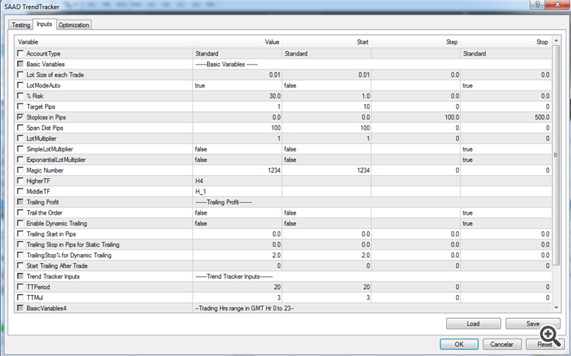Image resolution: width=571 pixels, height=356 pixels.
Task: Tick the TTPeriod checkbox
Action: click(x=21, y=287)
